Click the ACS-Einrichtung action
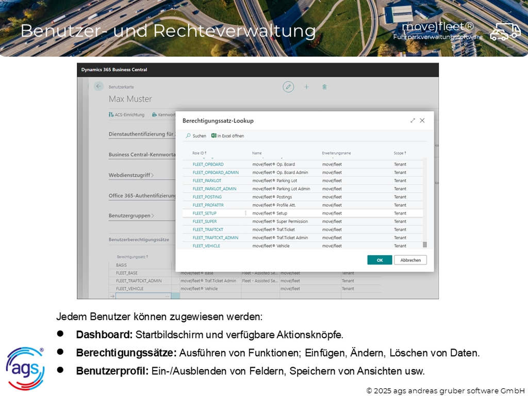 pos(127,114)
